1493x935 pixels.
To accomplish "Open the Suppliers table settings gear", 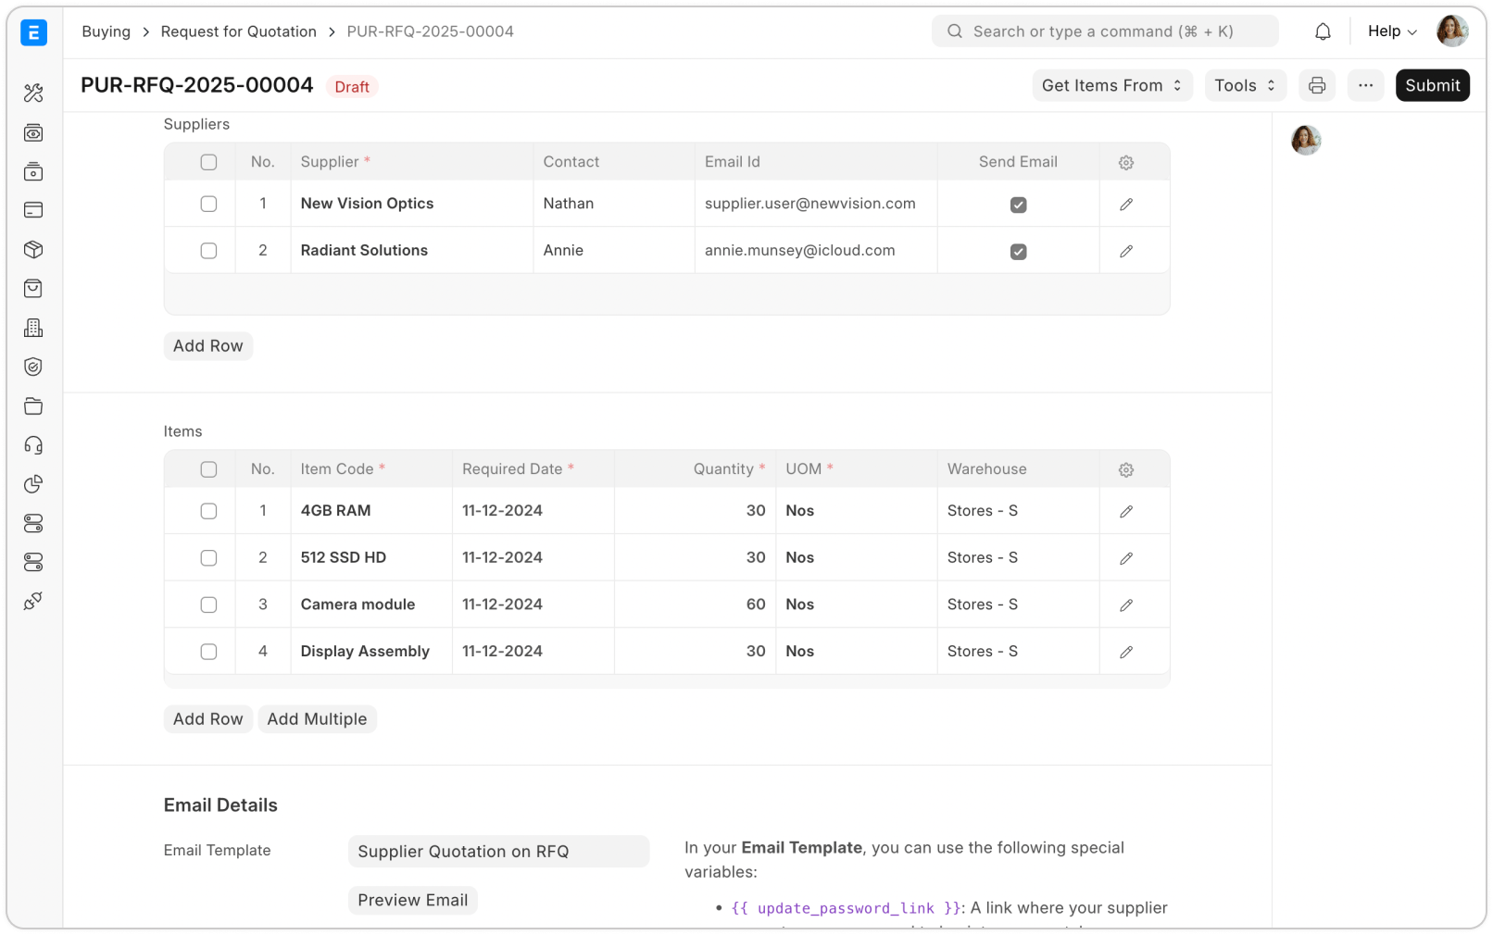I will tap(1125, 163).
